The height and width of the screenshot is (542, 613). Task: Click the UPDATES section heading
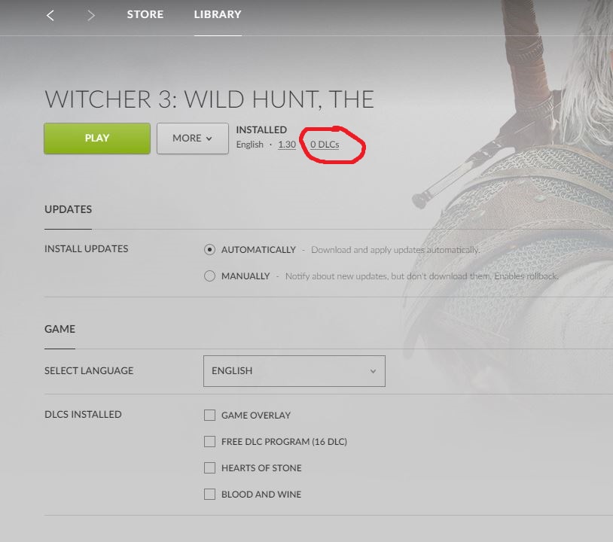coord(68,209)
